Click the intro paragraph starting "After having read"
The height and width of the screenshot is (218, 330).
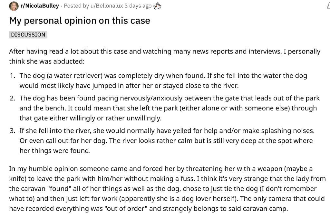164,56
